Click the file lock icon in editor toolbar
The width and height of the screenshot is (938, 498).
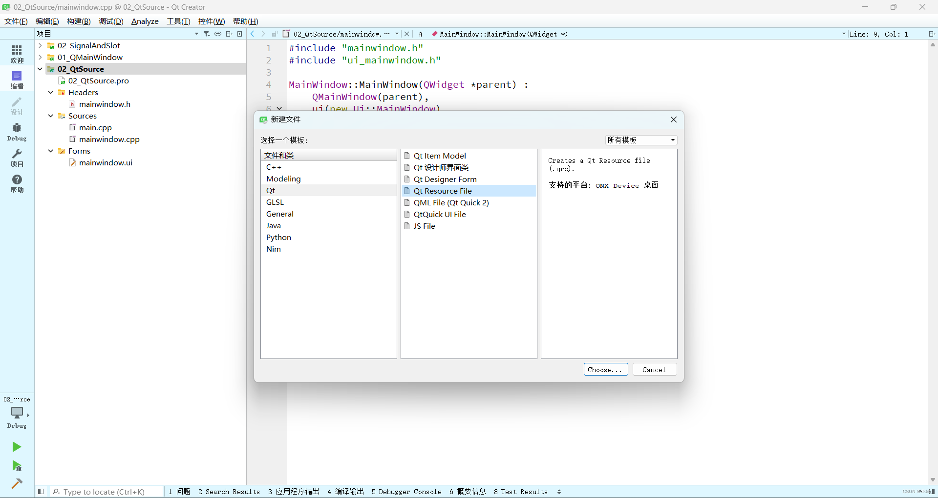click(x=275, y=34)
